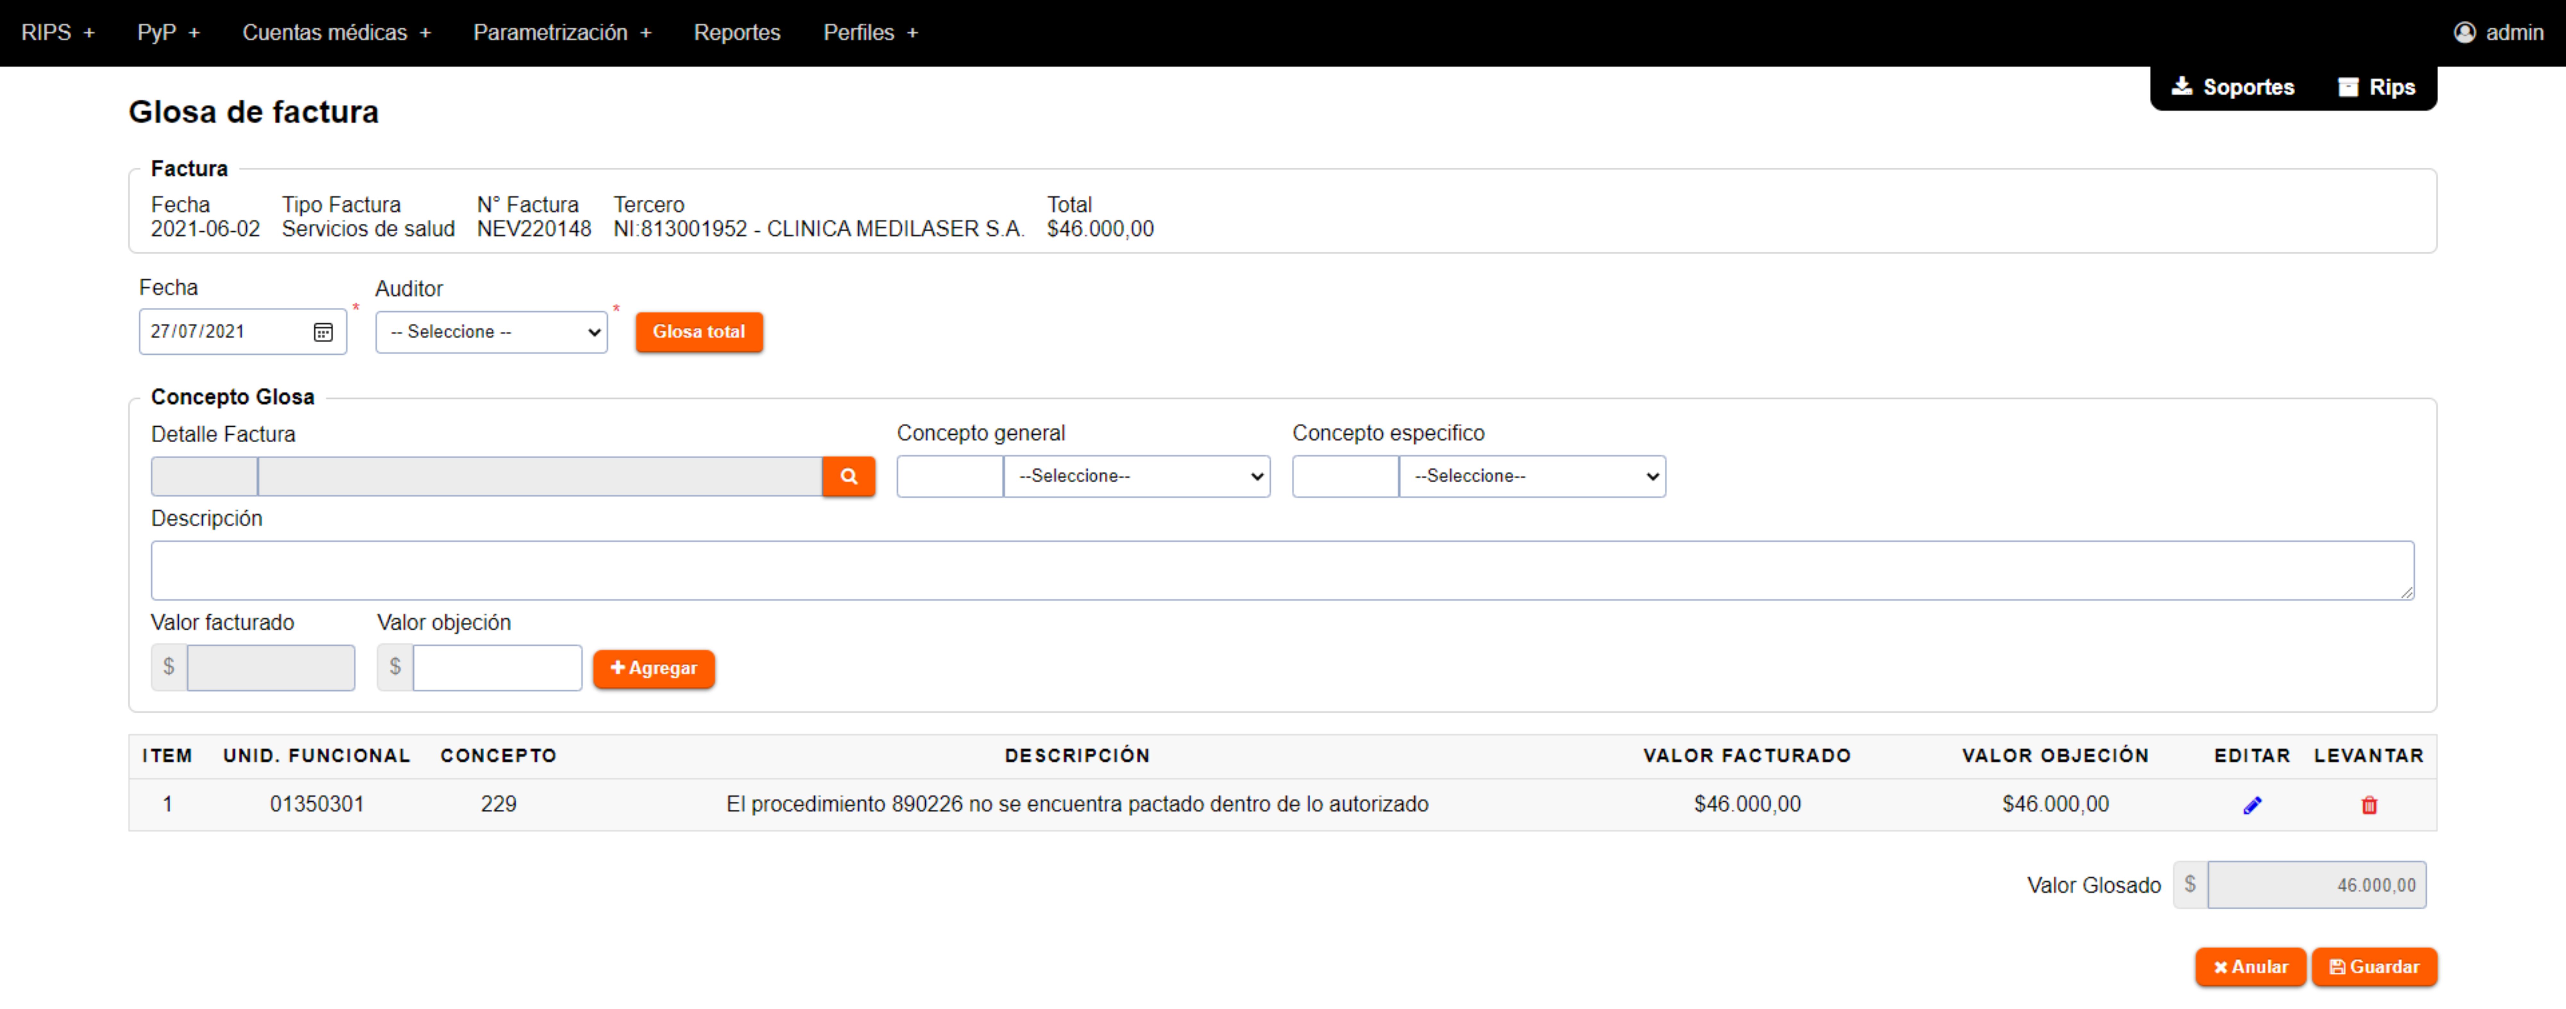Go to Reportes
This screenshot has width=2566, height=1009.
737,33
